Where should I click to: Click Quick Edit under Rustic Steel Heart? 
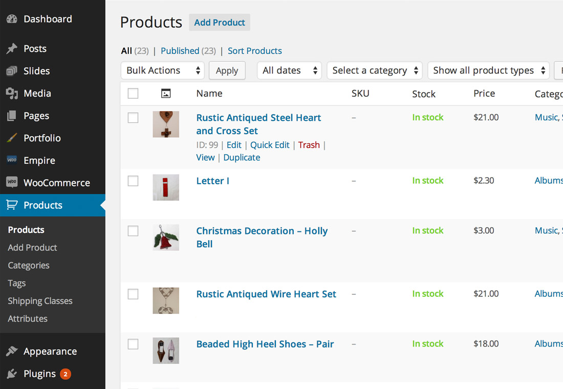[270, 145]
